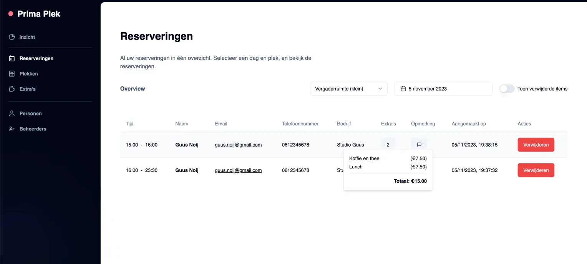
Task: Click the Naam column header
Action: click(x=182, y=124)
